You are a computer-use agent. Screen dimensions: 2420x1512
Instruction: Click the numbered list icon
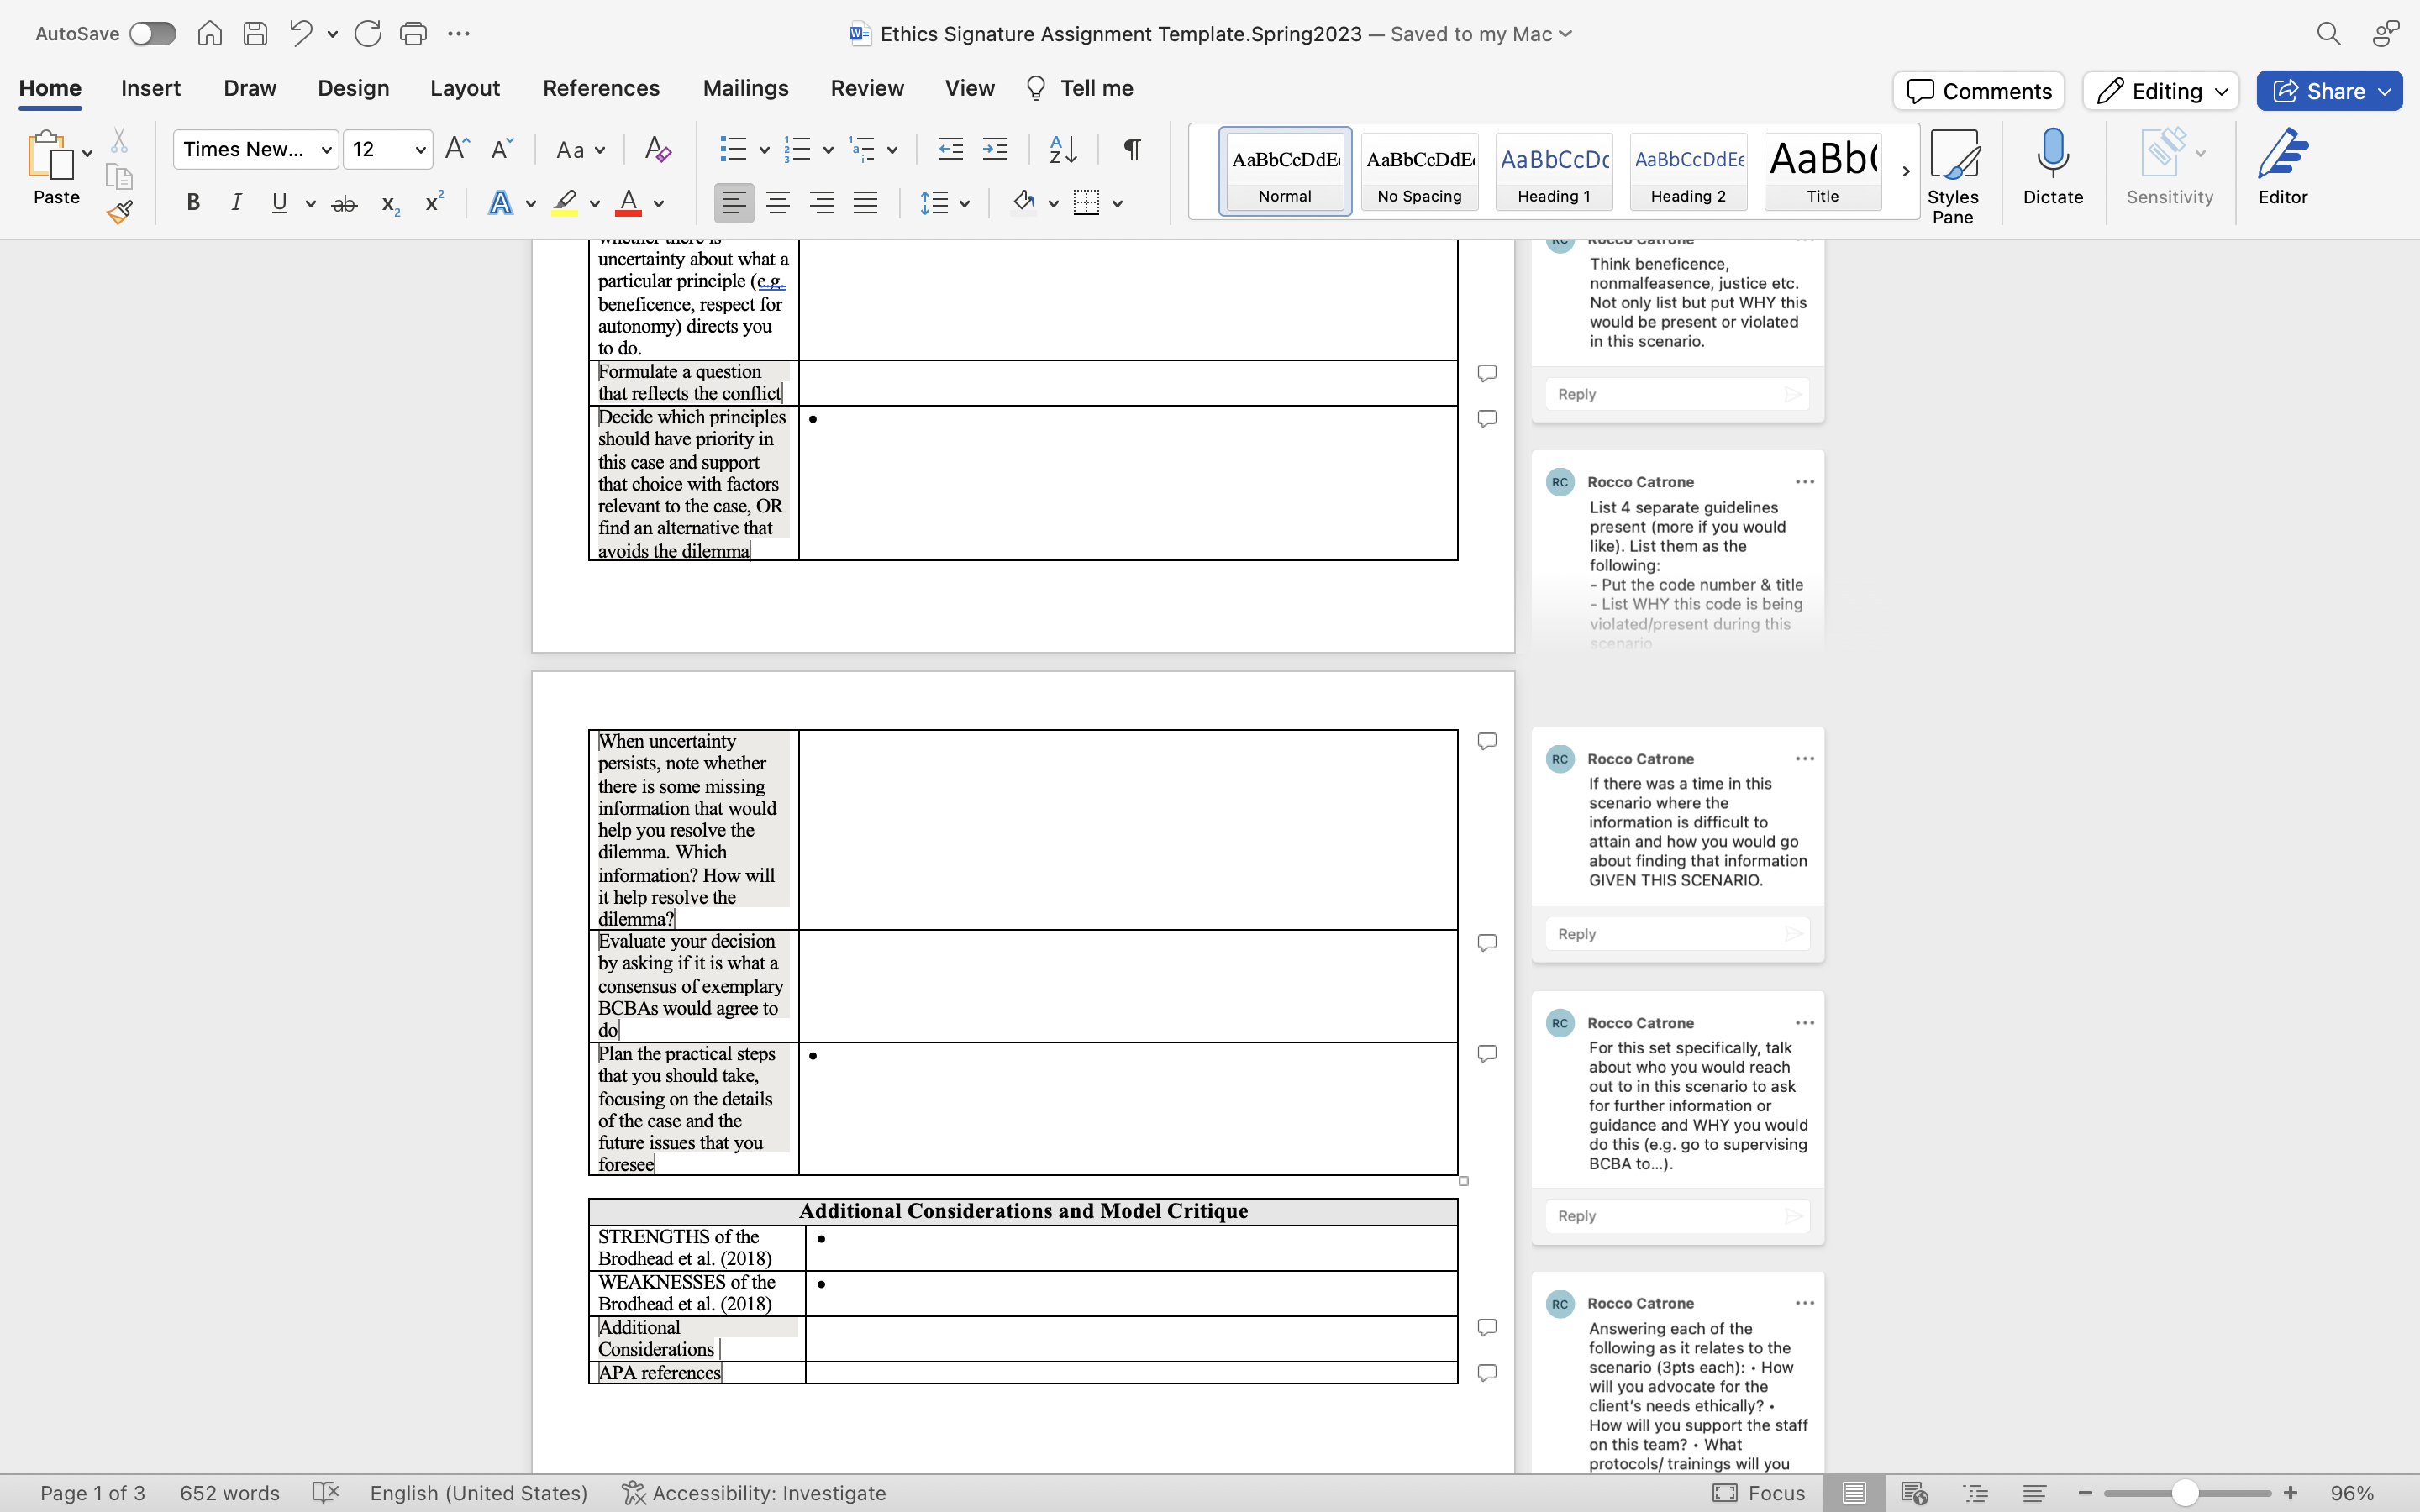[x=797, y=150]
